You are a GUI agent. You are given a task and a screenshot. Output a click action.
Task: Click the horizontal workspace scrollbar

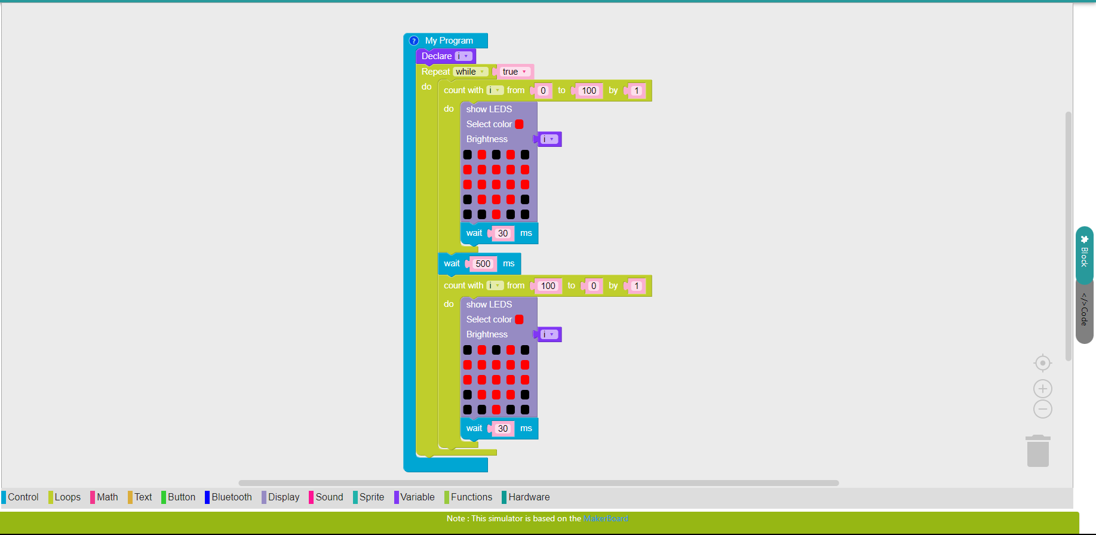tap(538, 482)
